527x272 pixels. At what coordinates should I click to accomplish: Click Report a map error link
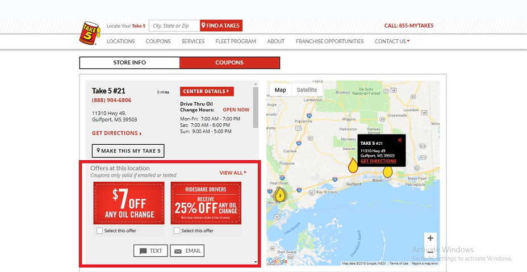tap(425, 263)
